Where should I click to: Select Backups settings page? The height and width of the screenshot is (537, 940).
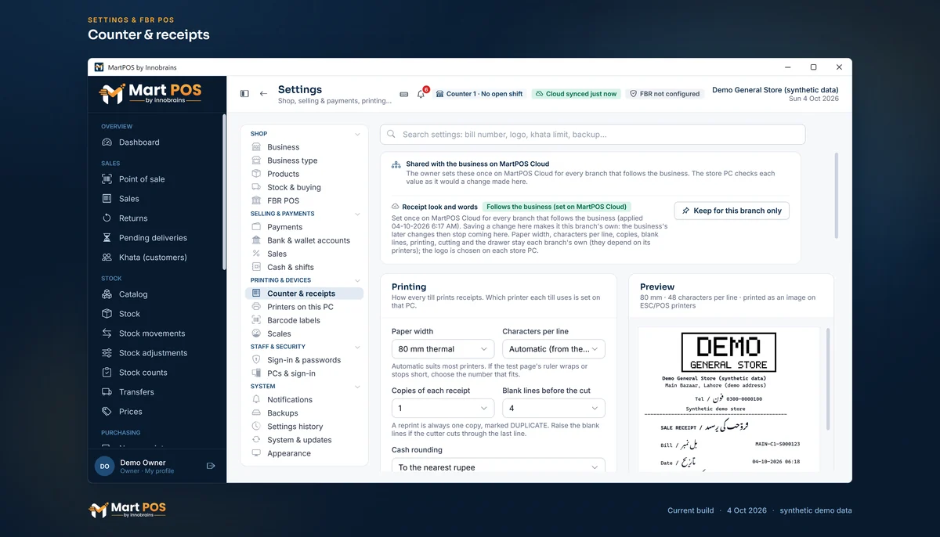click(x=304, y=413)
